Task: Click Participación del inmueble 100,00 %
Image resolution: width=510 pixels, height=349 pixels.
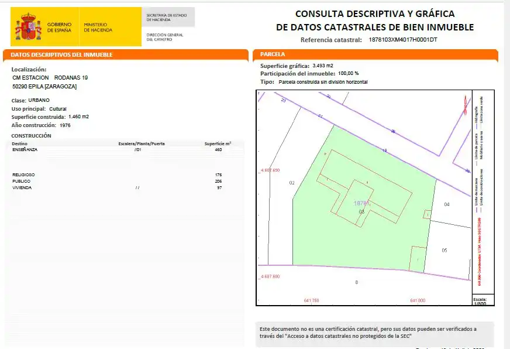Action: 349,74
